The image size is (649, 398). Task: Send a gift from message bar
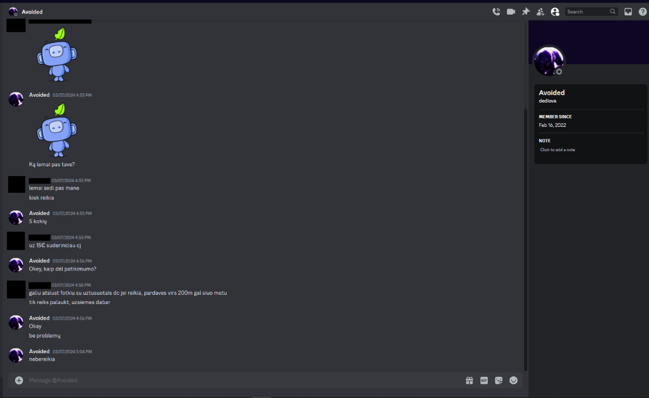(x=469, y=380)
